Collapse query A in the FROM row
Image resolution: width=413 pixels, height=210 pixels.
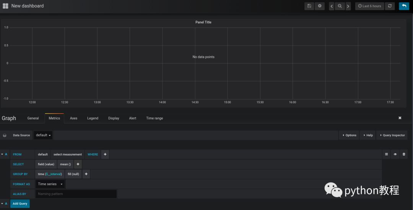[2, 154]
